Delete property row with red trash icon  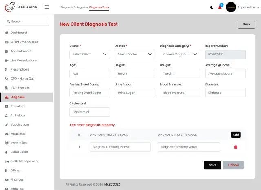236,147
